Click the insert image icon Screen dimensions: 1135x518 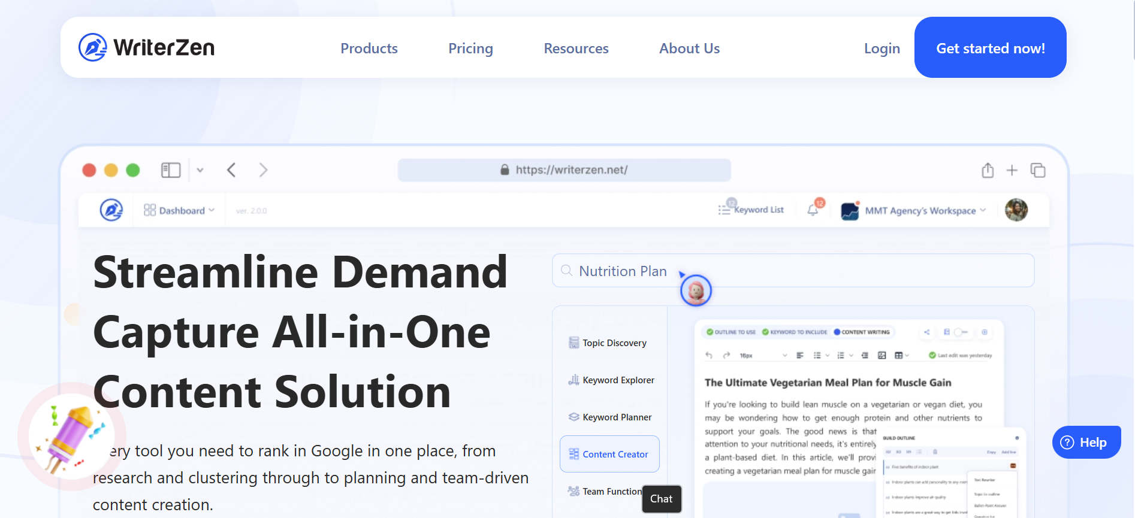tap(882, 355)
